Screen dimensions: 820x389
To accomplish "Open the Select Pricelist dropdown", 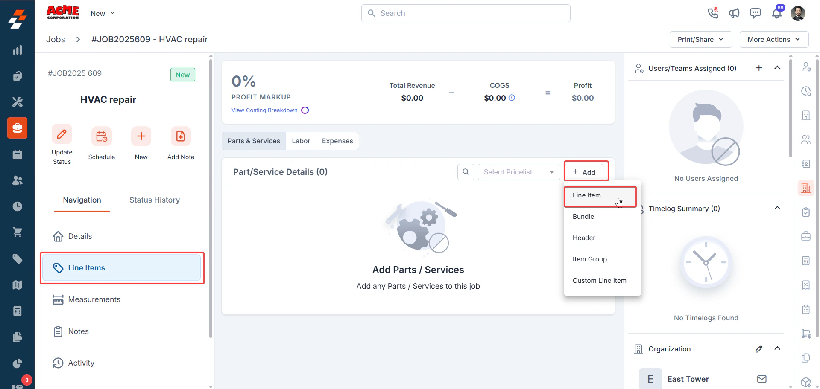I will point(519,172).
